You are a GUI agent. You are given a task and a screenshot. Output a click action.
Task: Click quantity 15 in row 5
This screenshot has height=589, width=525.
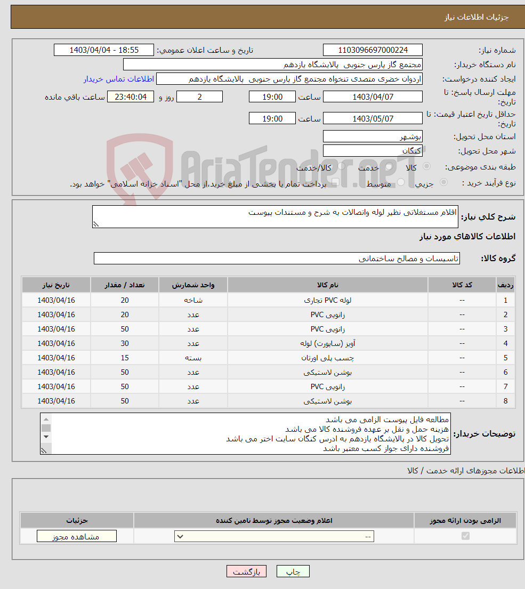click(x=125, y=358)
